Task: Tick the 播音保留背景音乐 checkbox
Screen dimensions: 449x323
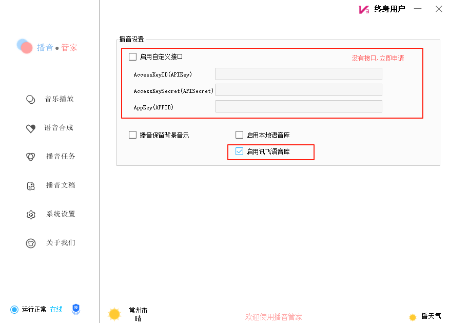Action: pos(132,135)
